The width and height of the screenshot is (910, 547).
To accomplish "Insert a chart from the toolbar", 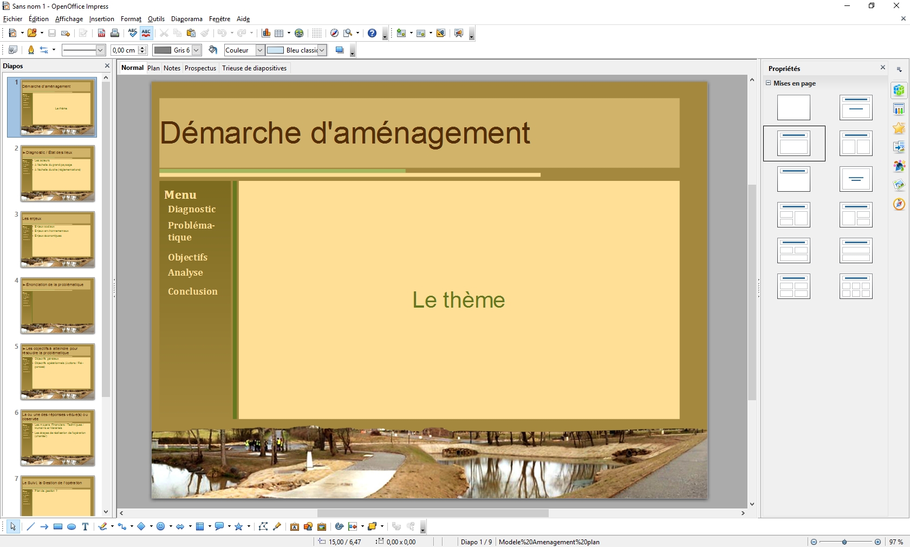I will [x=266, y=33].
